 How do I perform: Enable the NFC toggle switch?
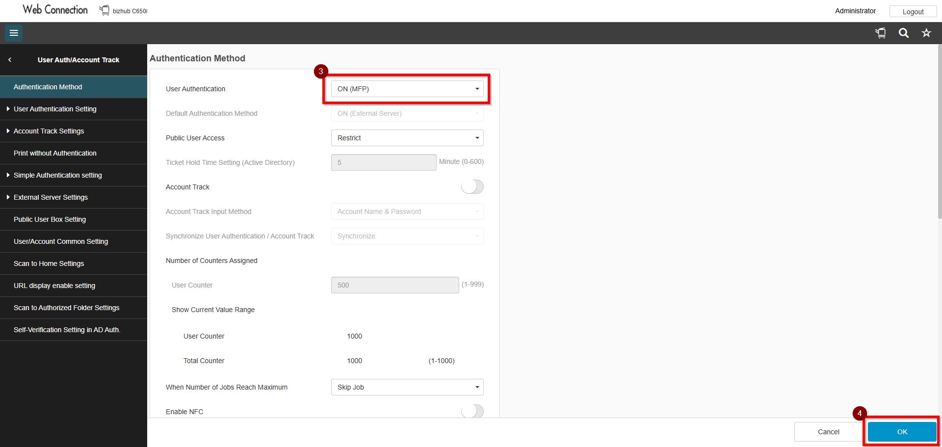pyautogui.click(x=472, y=411)
